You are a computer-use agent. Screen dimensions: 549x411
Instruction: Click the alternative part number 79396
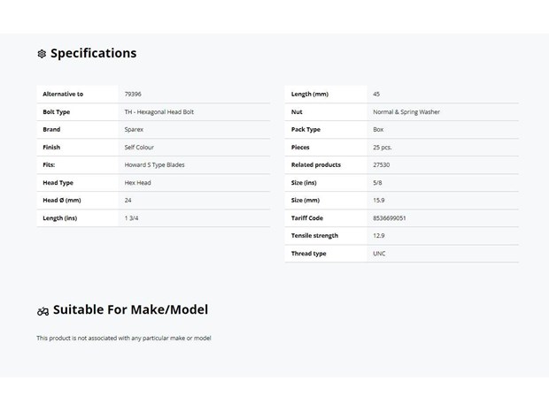133,94
